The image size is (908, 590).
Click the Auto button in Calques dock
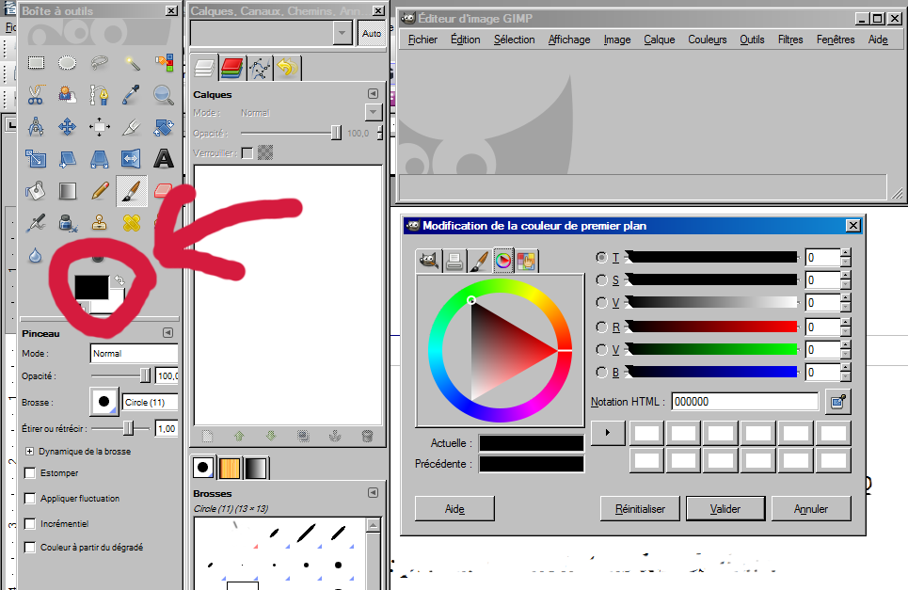tap(372, 33)
